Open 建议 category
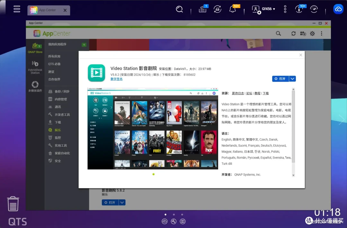This screenshot has height=228, width=347. point(51,72)
